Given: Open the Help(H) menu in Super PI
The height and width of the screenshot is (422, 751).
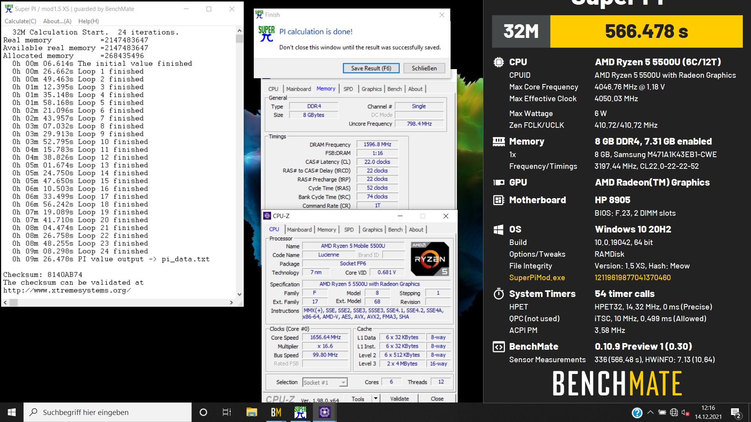Looking at the screenshot, I should click(88, 21).
